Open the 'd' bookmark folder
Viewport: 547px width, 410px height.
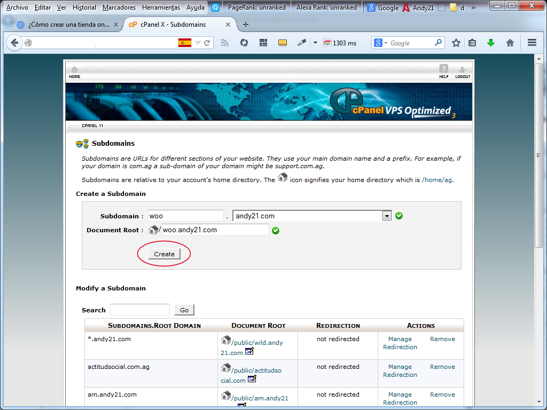(457, 7)
